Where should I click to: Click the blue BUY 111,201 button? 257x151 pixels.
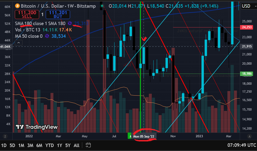point(58,15)
